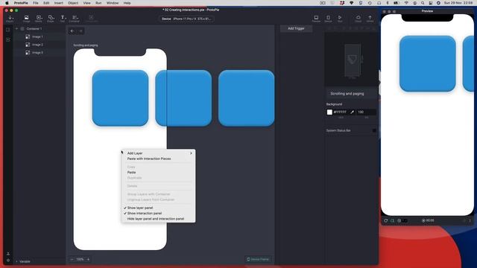477x268 pixels.
Task: Reload prototype in Preview window
Action: pyautogui.click(x=386, y=220)
